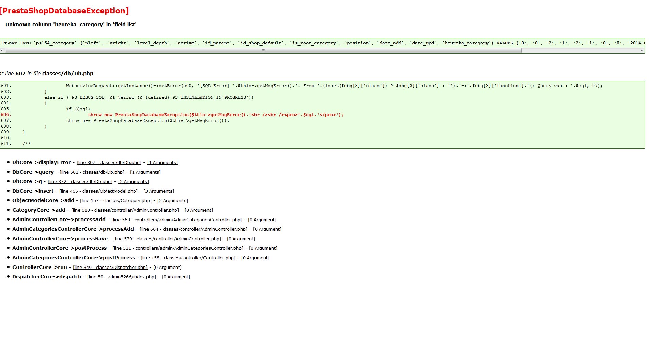
Task: Click the ObjectModelCore->add function name
Action: click(43, 201)
